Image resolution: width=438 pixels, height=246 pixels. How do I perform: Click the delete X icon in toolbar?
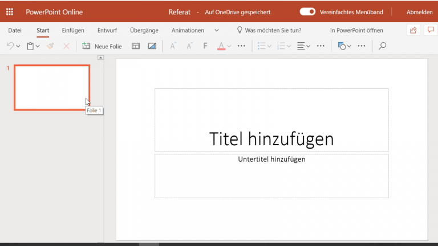click(66, 46)
